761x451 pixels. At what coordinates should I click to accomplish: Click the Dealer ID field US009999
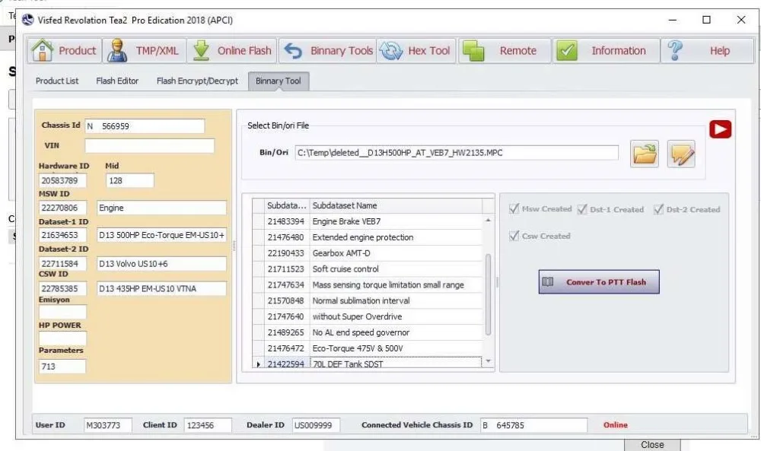(316, 425)
